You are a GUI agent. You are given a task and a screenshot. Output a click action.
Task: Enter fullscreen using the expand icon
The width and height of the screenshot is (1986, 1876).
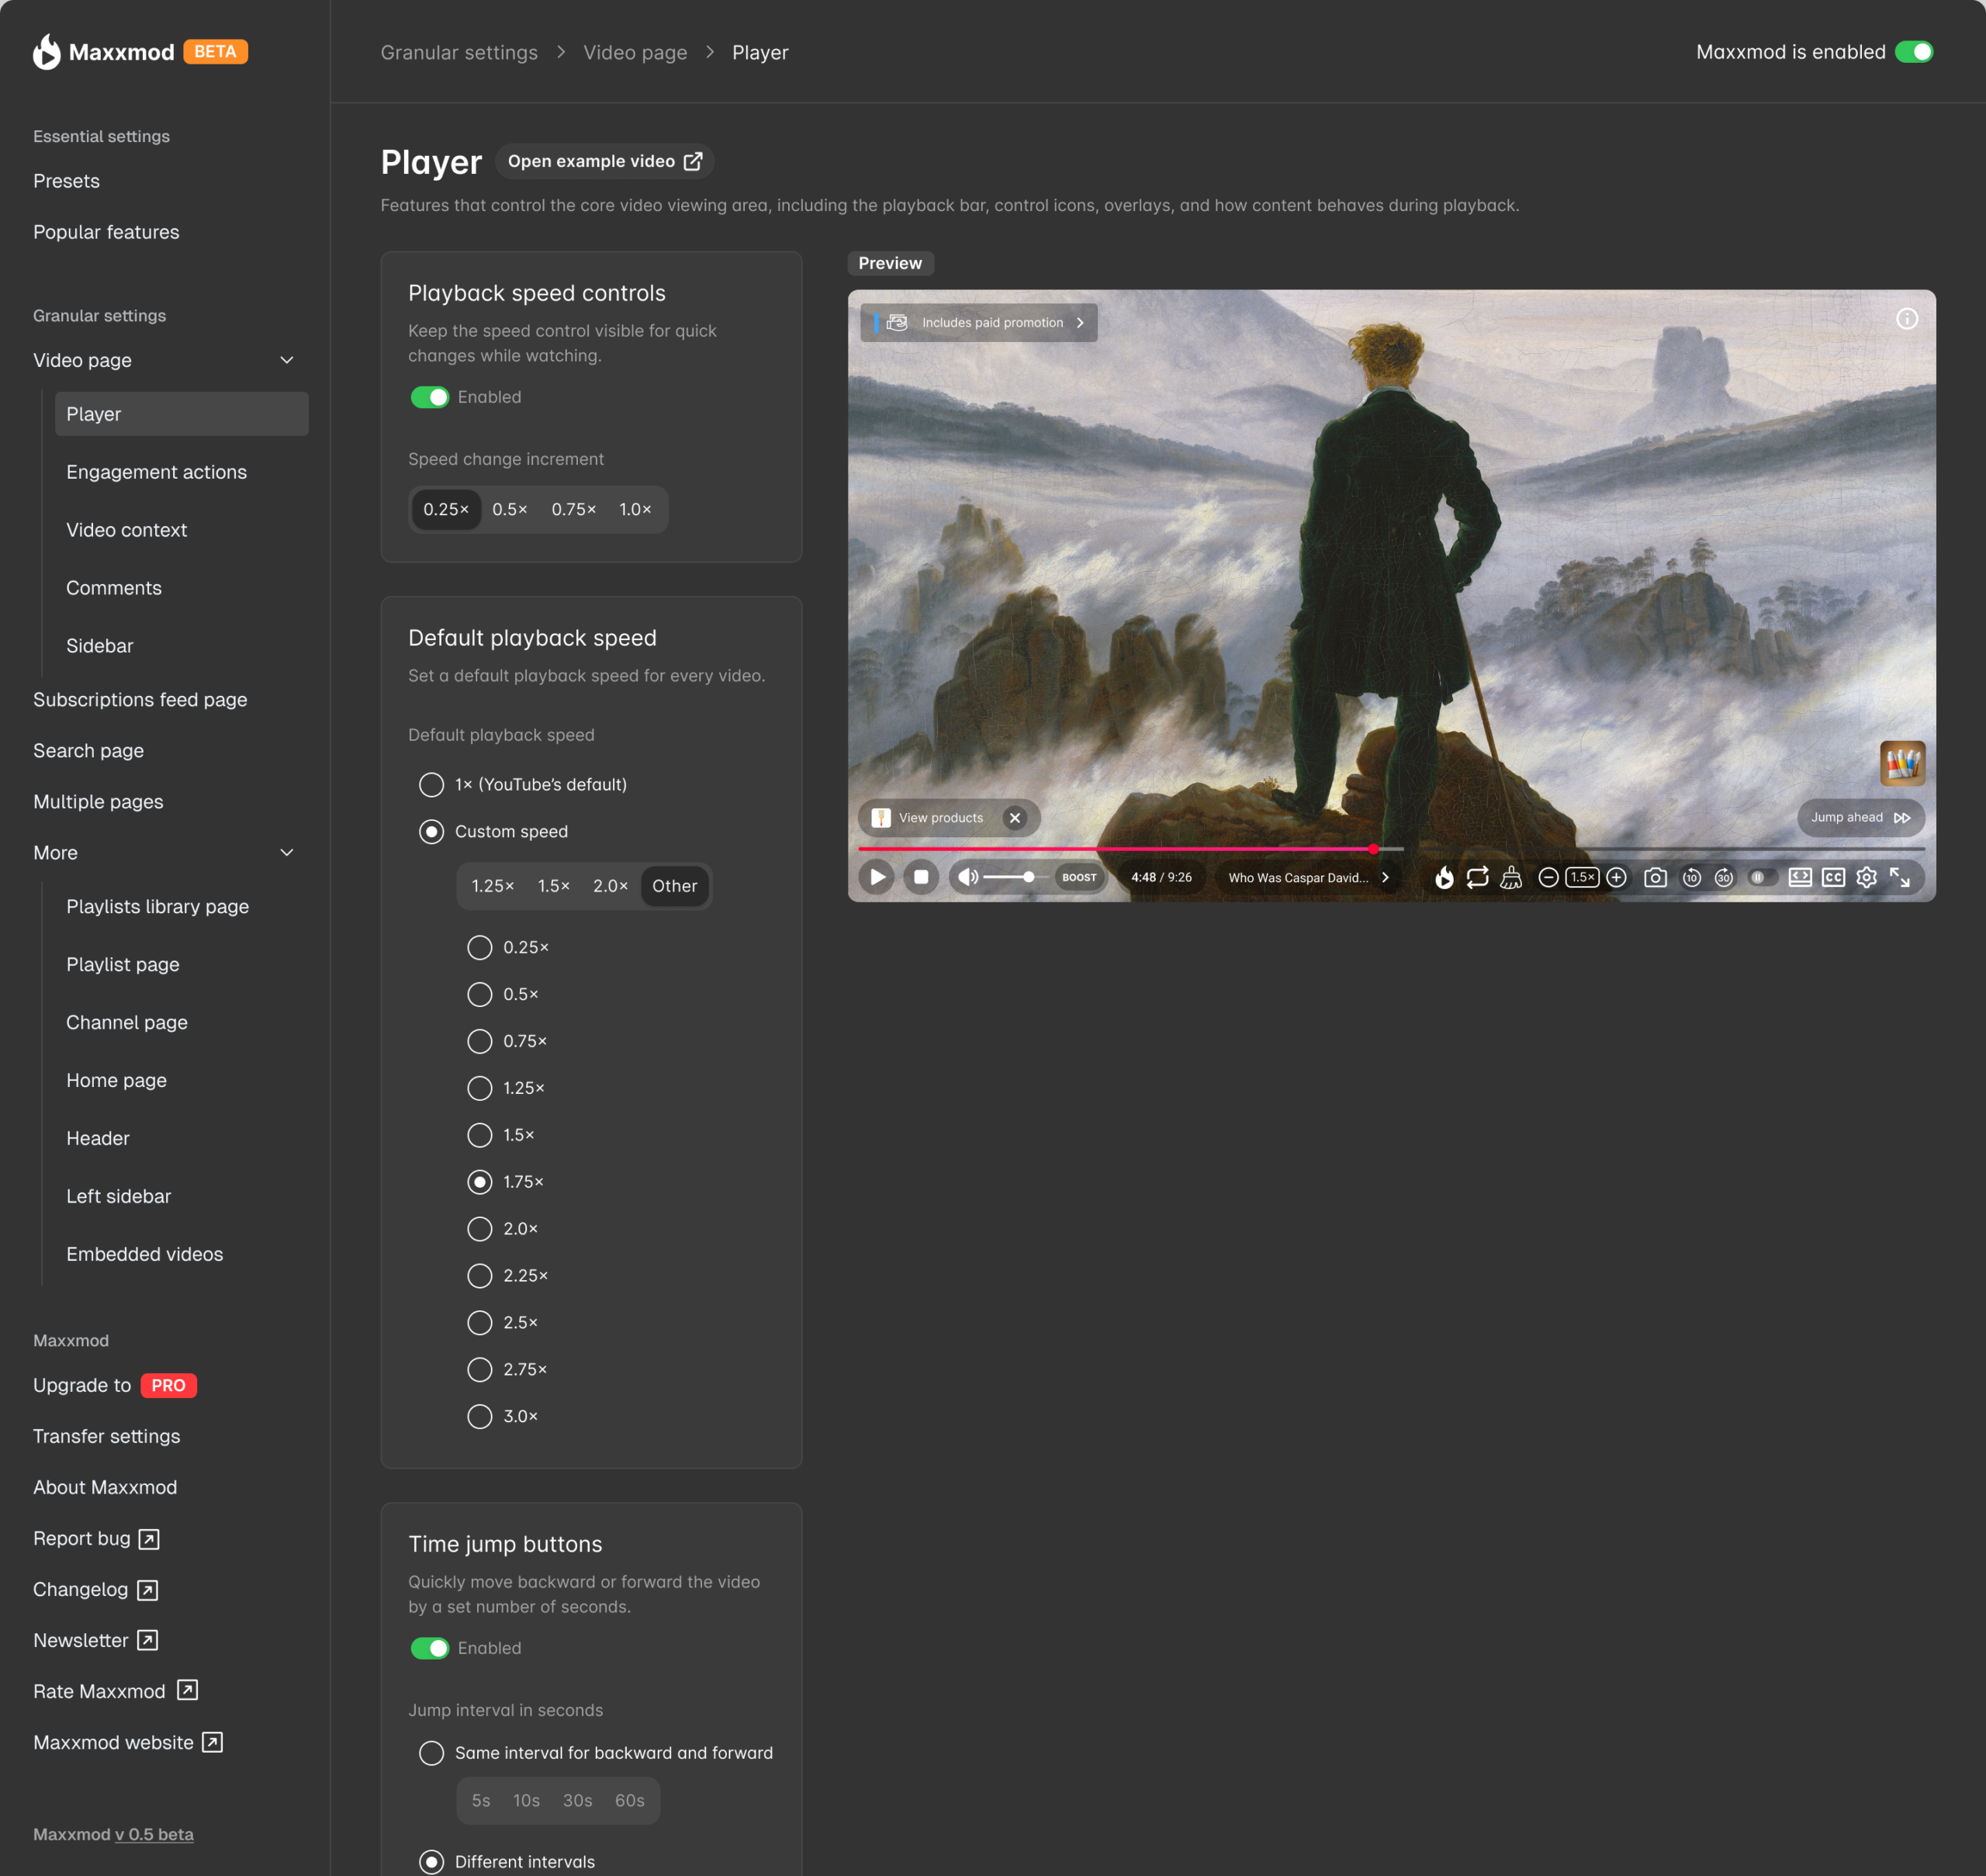coord(1901,877)
